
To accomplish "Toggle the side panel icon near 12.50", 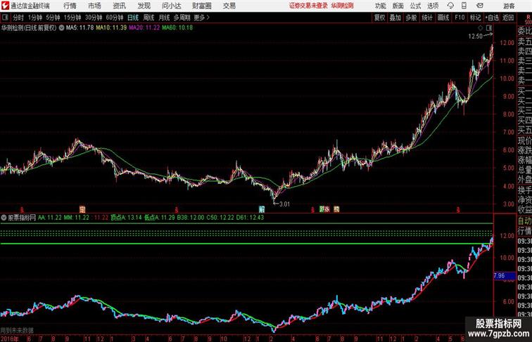I will click(x=489, y=28).
